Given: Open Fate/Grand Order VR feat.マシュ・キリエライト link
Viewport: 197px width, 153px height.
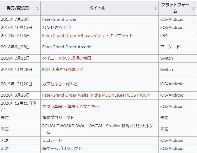Looking at the screenshot, I should [x=88, y=36].
